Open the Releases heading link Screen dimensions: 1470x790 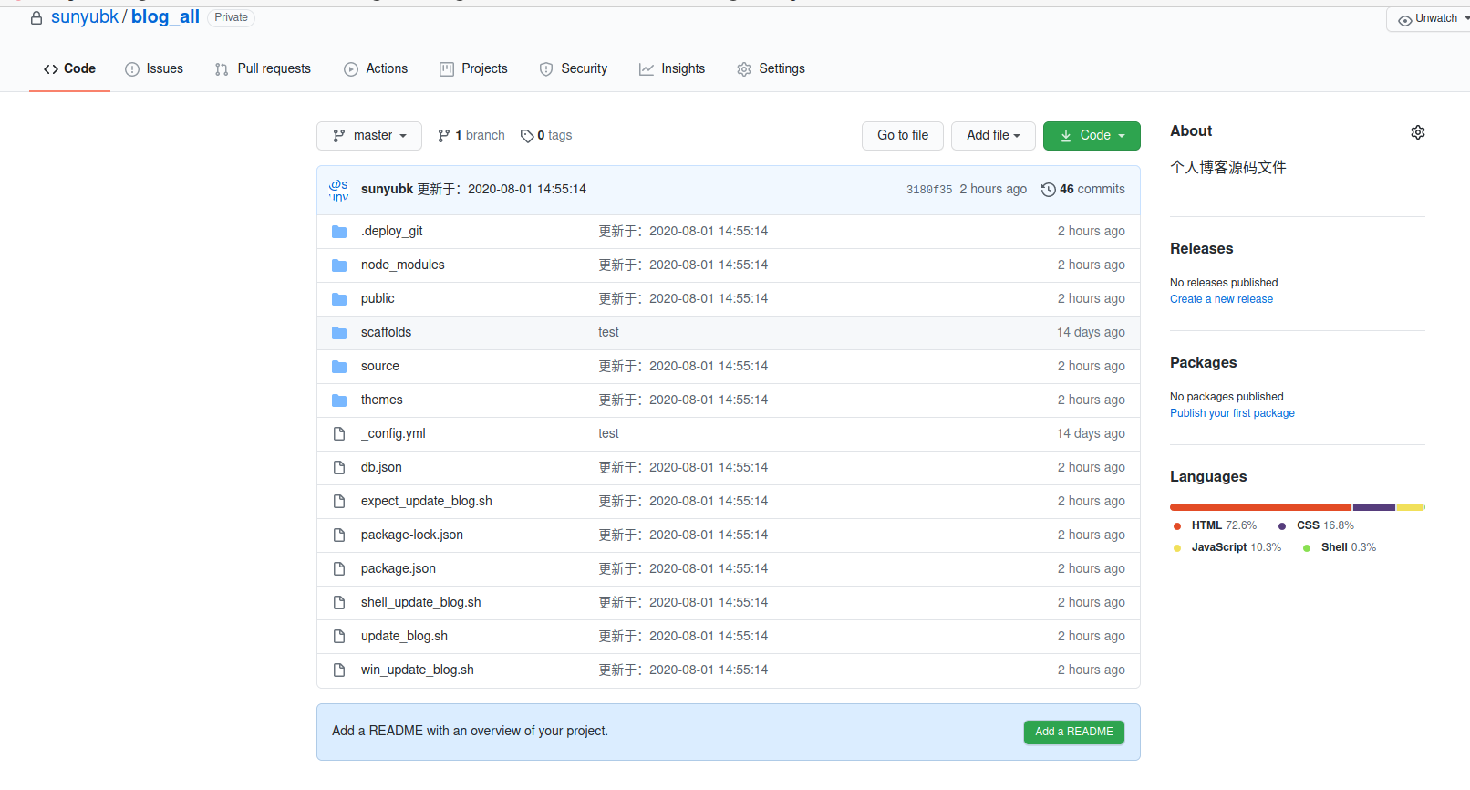[1201, 249]
